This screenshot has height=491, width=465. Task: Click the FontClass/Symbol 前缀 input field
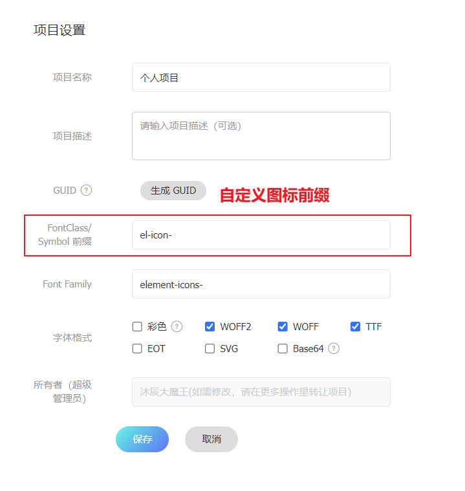point(261,235)
